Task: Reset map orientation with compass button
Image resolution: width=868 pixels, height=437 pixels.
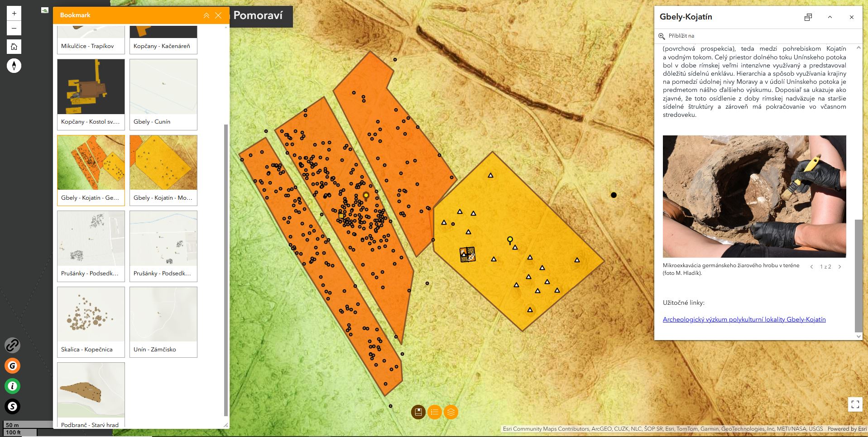Action: pyautogui.click(x=14, y=66)
